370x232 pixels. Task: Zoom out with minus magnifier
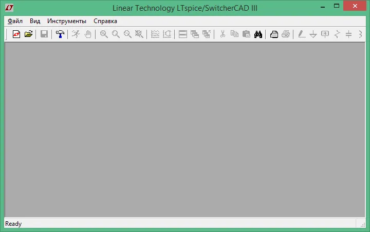[x=127, y=34]
